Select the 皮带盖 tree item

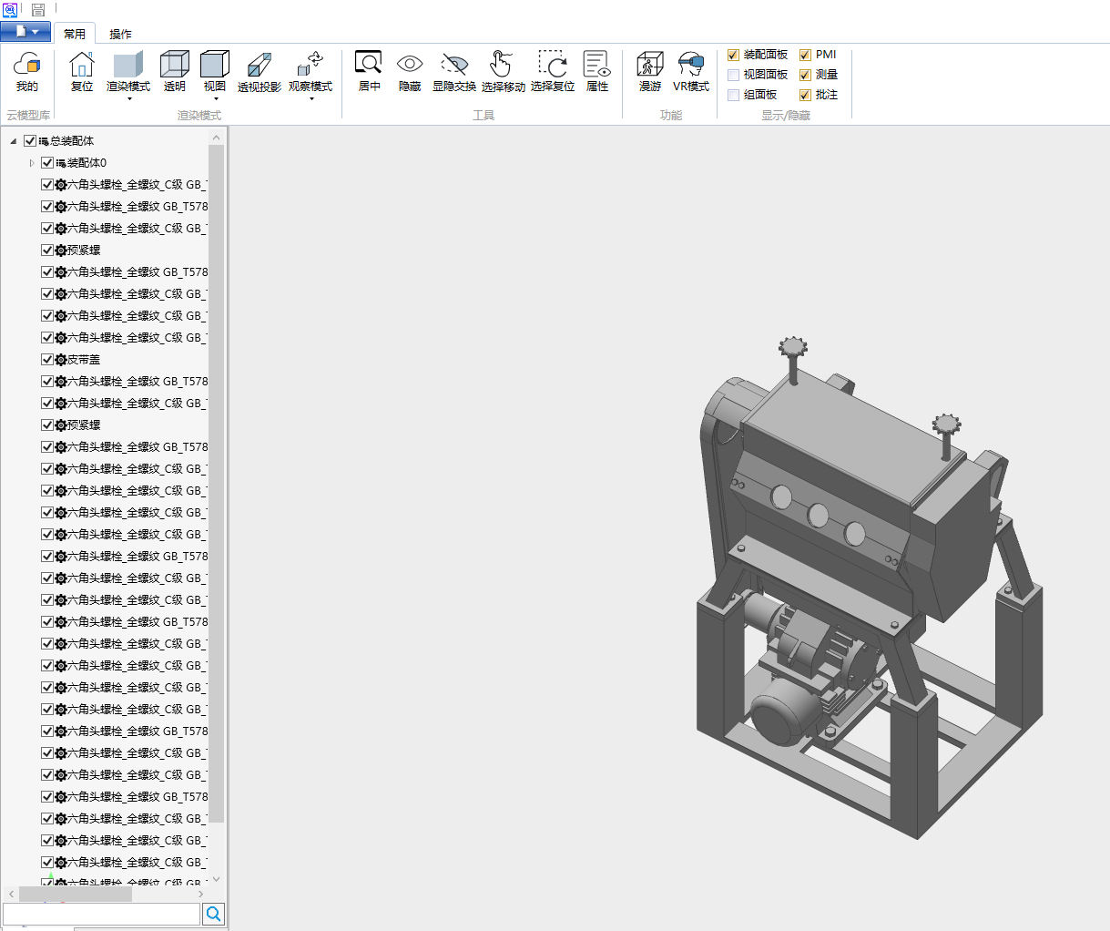[x=84, y=360]
